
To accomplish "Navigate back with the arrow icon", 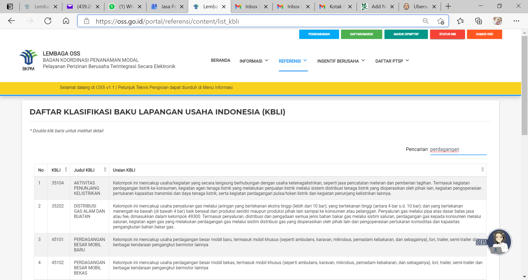I will (x=12, y=21).
